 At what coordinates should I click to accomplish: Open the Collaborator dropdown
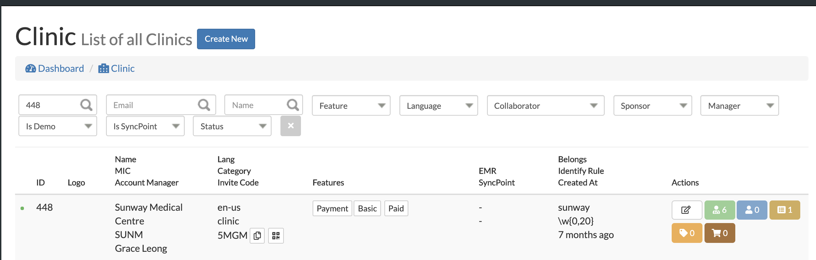545,106
